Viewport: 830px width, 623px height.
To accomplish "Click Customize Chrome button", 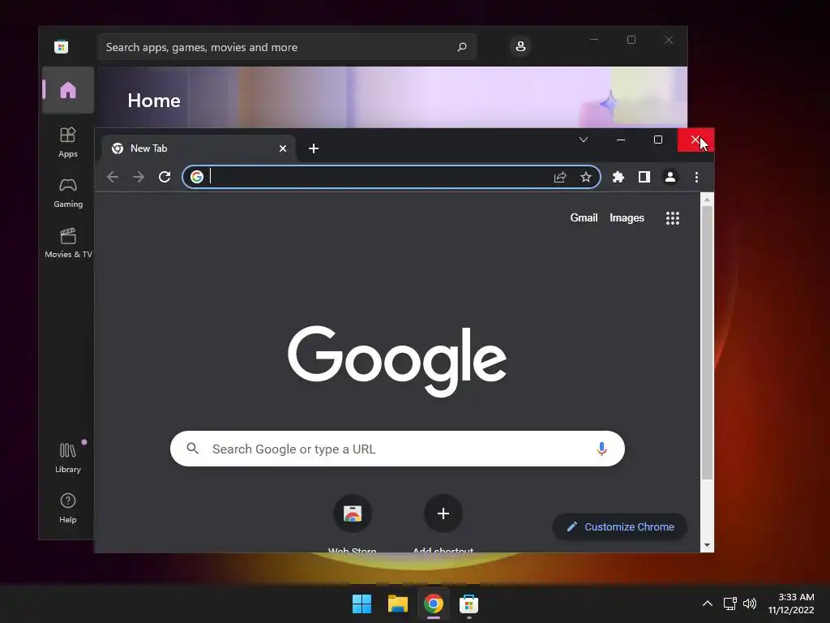I will 620,526.
